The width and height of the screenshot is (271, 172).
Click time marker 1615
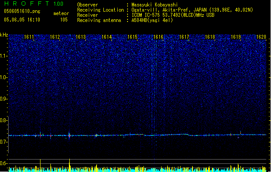132,37
